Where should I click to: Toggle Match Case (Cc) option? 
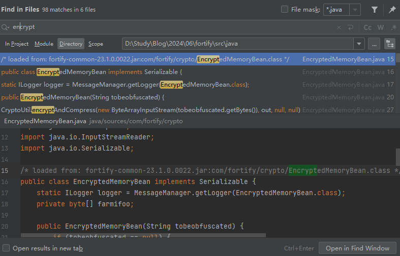pyautogui.click(x=367, y=27)
